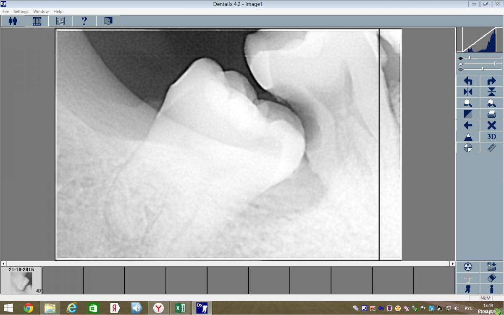Open the tooth chart icon
Image resolution: width=504 pixels, height=315 pixels.
tap(468, 289)
